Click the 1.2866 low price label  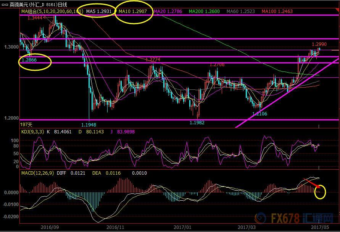29,60
